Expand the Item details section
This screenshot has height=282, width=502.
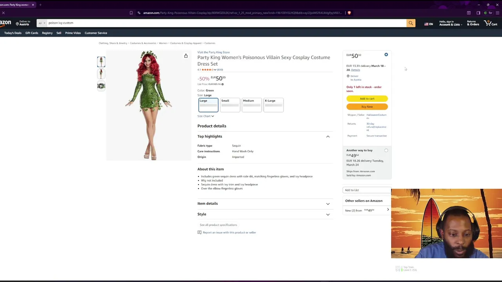pyautogui.click(x=328, y=204)
